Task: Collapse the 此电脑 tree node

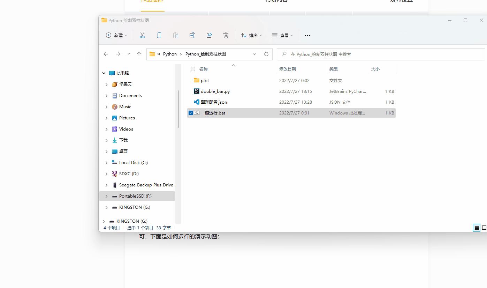Action: pyautogui.click(x=104, y=73)
